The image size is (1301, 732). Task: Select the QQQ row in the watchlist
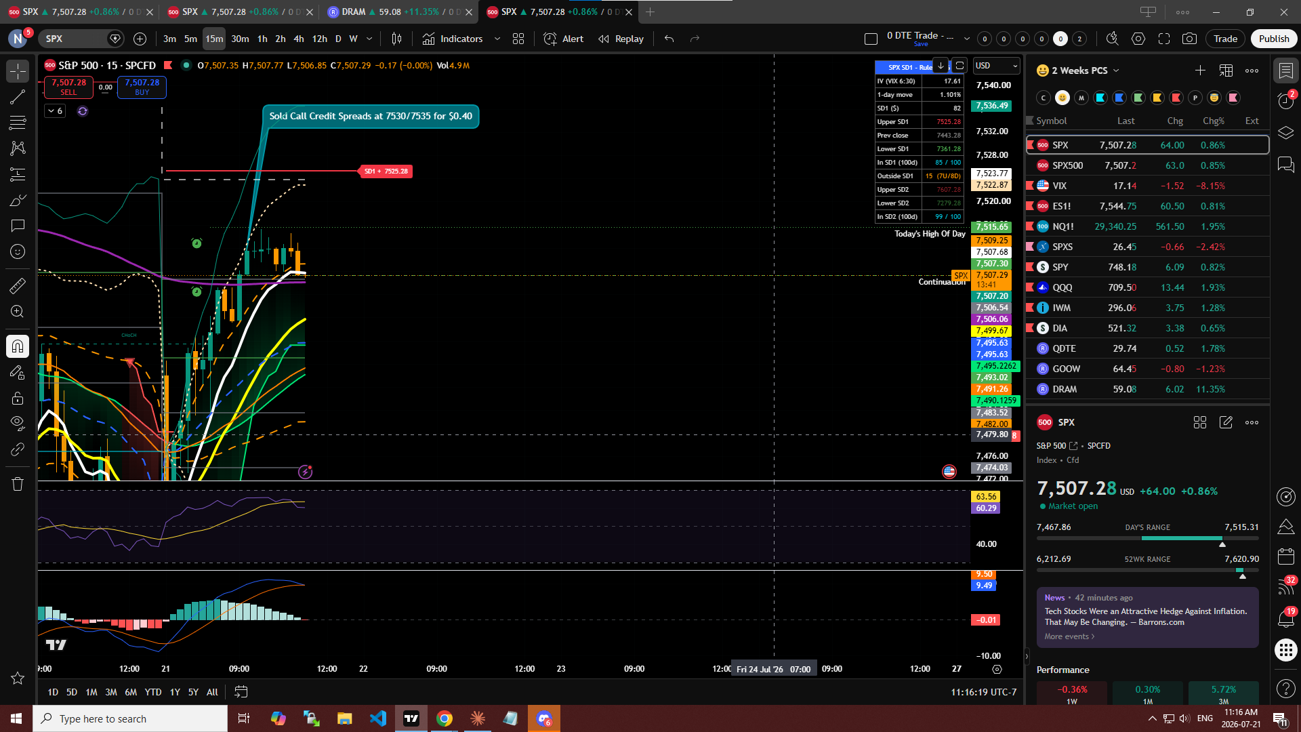pyautogui.click(x=1147, y=287)
